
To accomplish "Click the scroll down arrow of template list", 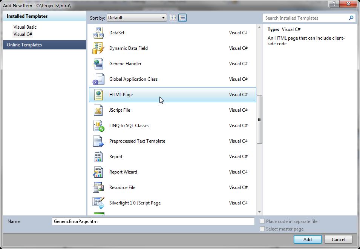I will coord(259,212).
